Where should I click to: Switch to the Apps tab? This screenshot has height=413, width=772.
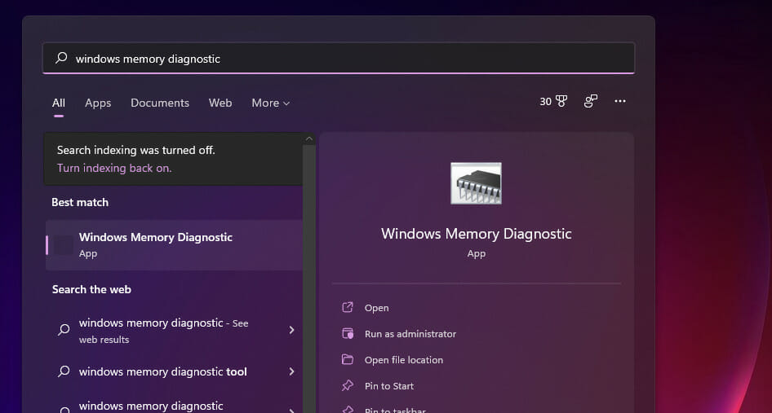point(97,103)
